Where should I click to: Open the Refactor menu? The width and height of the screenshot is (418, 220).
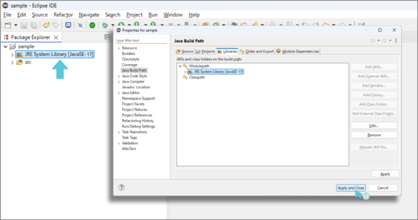pos(63,15)
